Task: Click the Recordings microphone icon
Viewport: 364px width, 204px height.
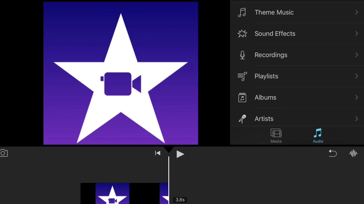Action: point(242,55)
